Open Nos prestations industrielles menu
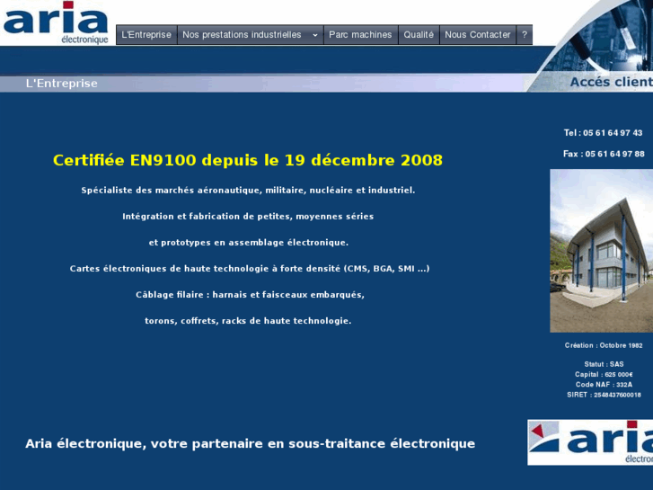Image resolution: width=653 pixels, height=490 pixels. click(251, 34)
